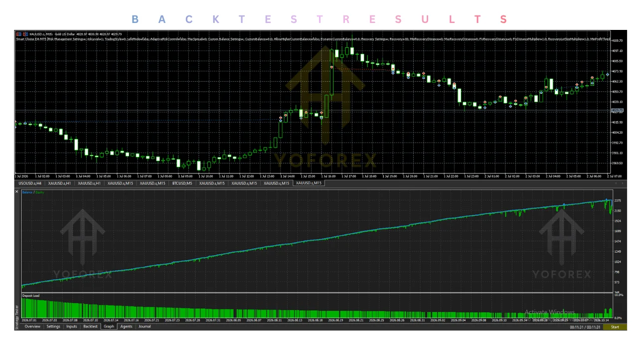Click the XAUUSD chart symbol icon
This screenshot has width=638, height=359.
point(18,34)
